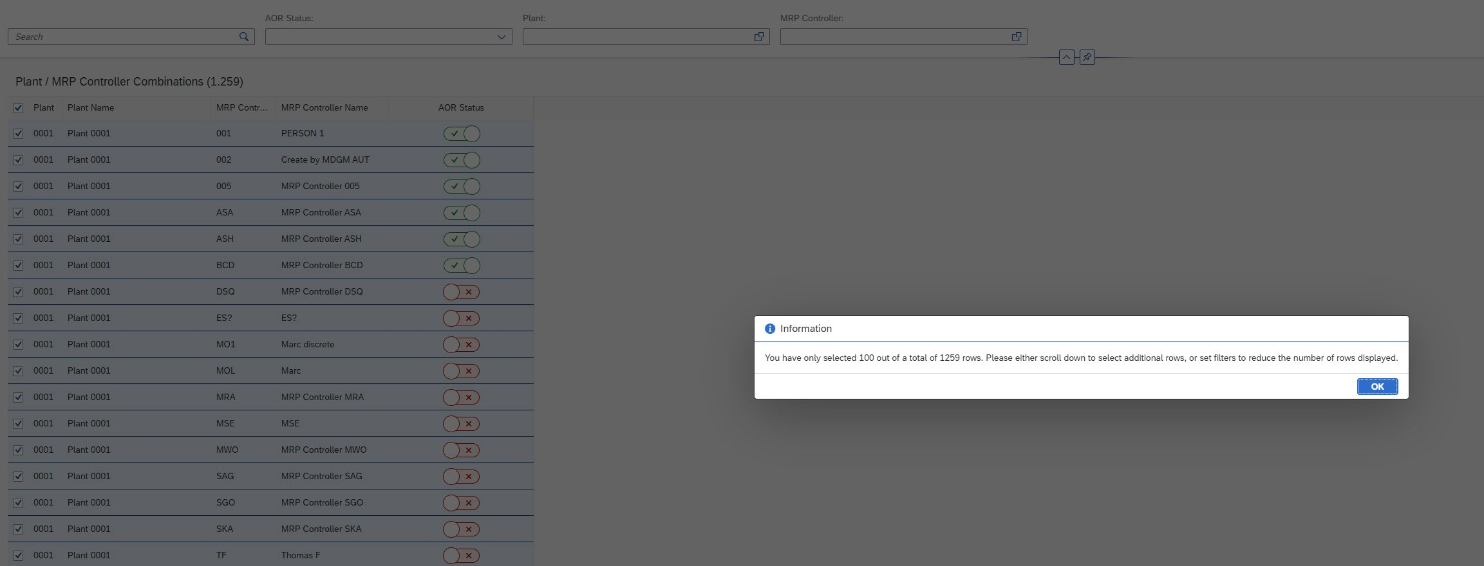This screenshot has height=566, width=1484.
Task: Turn on AOR status for MRP Controller SGO
Action: coord(462,503)
